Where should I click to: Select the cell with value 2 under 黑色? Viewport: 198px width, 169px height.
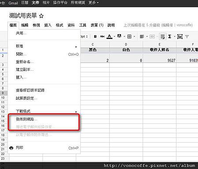(95, 58)
